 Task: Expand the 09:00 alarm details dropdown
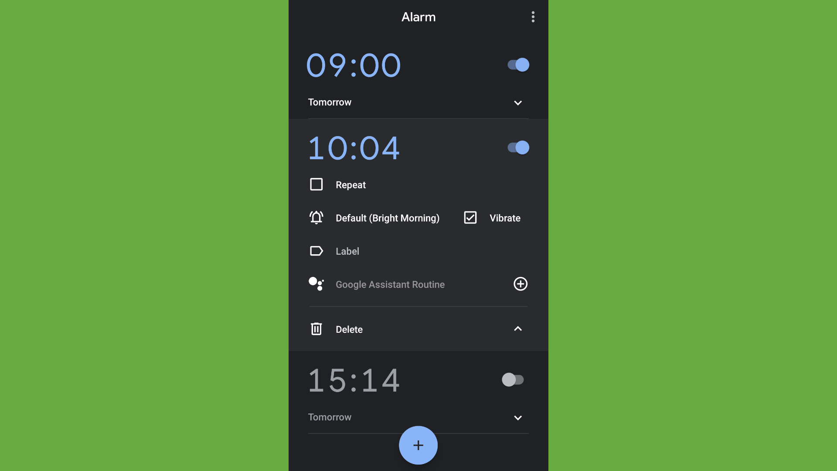(517, 102)
